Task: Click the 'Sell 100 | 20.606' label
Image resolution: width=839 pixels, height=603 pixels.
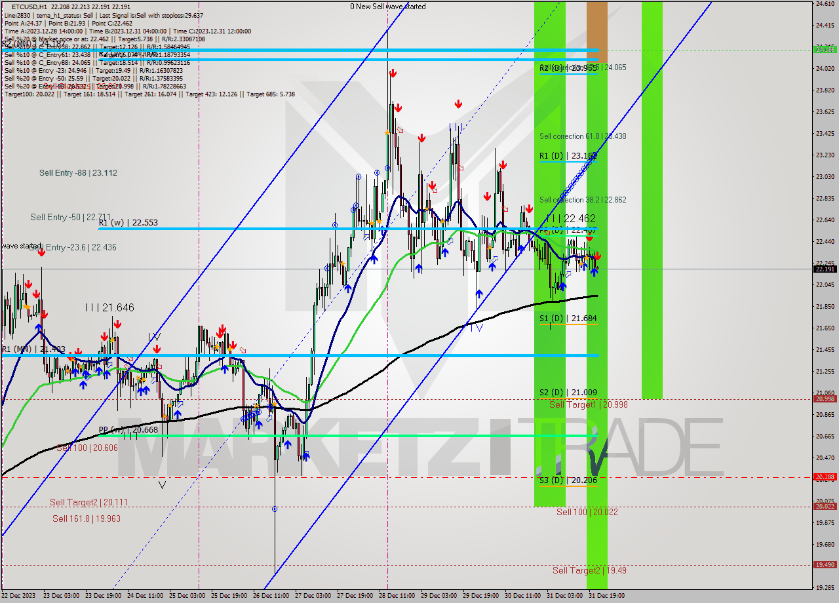Action: click(87, 448)
